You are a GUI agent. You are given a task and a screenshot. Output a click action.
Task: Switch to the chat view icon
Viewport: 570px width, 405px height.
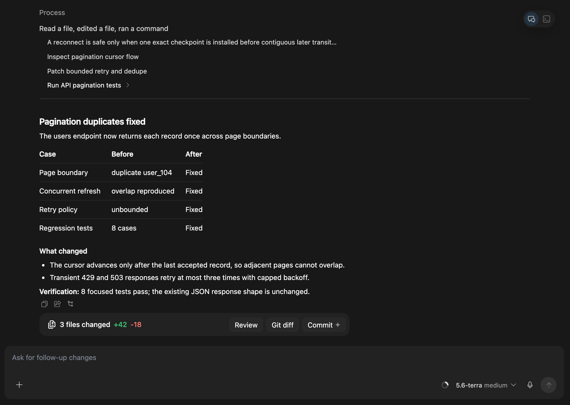point(531,19)
